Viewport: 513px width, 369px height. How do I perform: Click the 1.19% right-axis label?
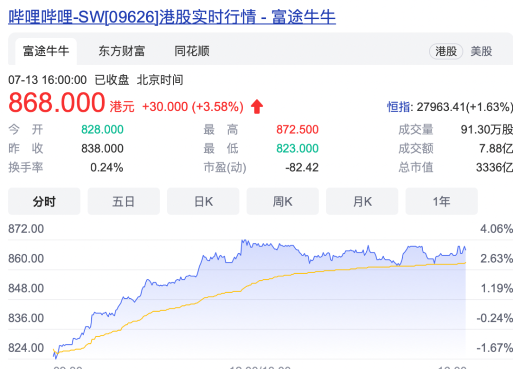(496, 288)
